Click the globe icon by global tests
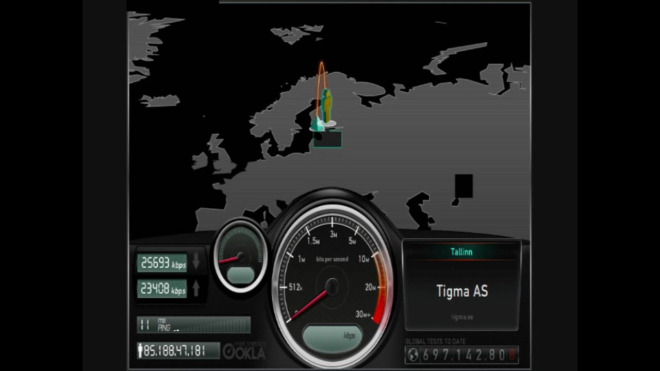This screenshot has height=371, width=660. point(413,355)
